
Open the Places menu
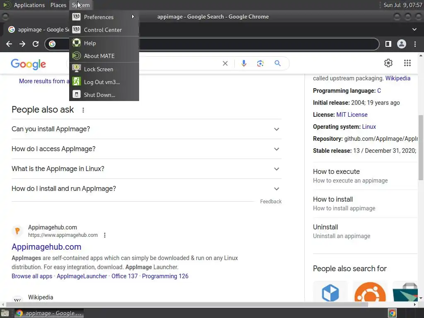point(58,5)
